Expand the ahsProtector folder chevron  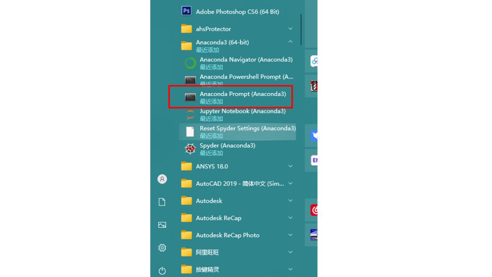point(290,29)
